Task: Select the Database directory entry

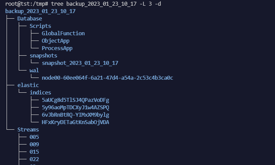Action: coord(30,19)
